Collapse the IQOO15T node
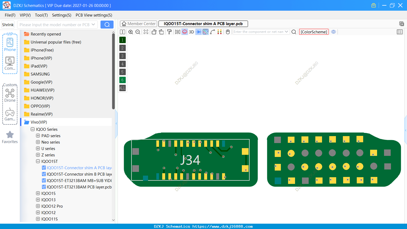 coord(38,161)
